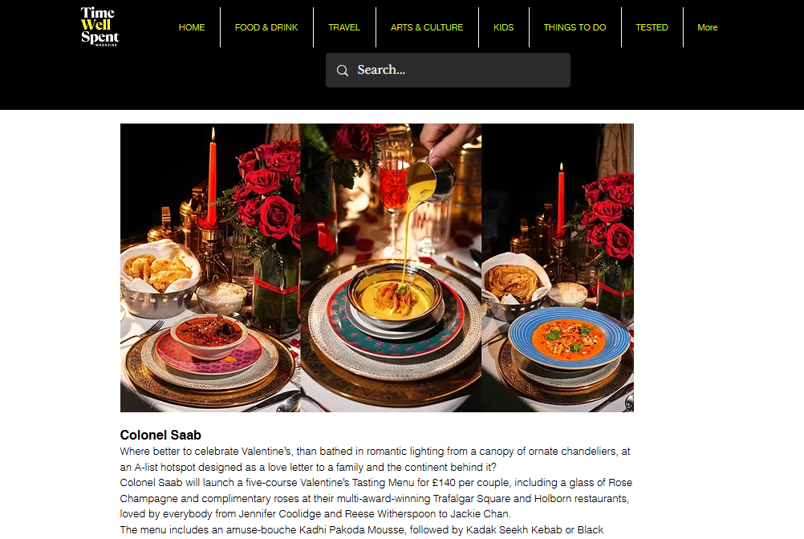Image resolution: width=804 pixels, height=539 pixels.
Task: Open the KIDS menu item
Action: (x=503, y=27)
